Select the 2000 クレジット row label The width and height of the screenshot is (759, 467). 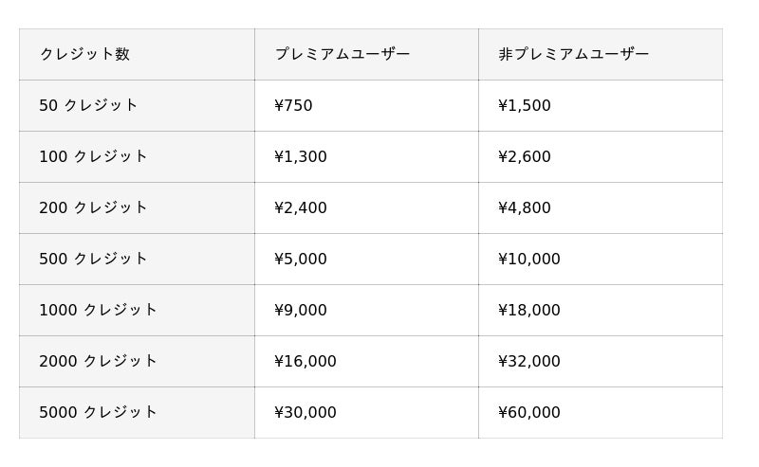pos(98,361)
